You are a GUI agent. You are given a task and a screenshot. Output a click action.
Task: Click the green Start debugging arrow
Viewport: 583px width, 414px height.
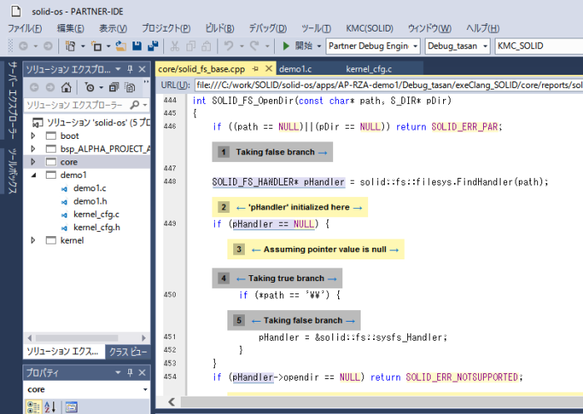pyautogui.click(x=287, y=46)
